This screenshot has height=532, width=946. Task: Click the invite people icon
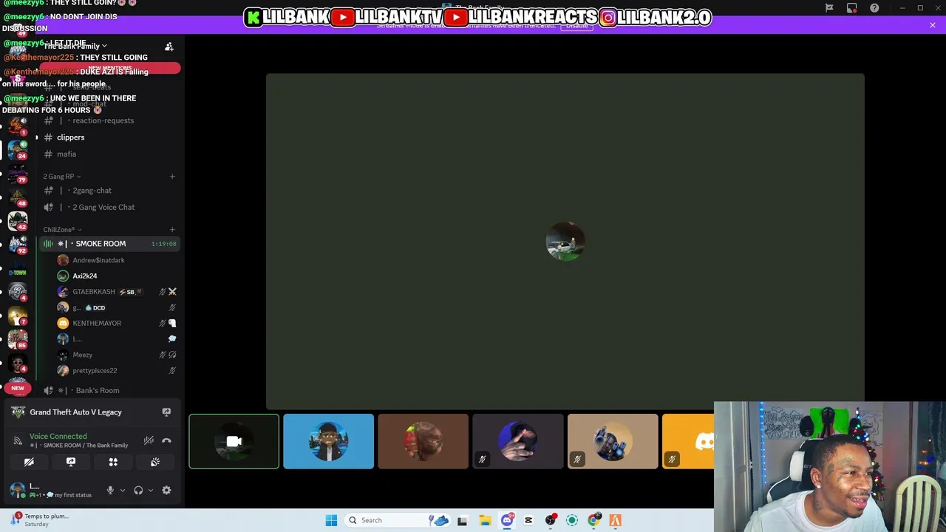tap(169, 47)
